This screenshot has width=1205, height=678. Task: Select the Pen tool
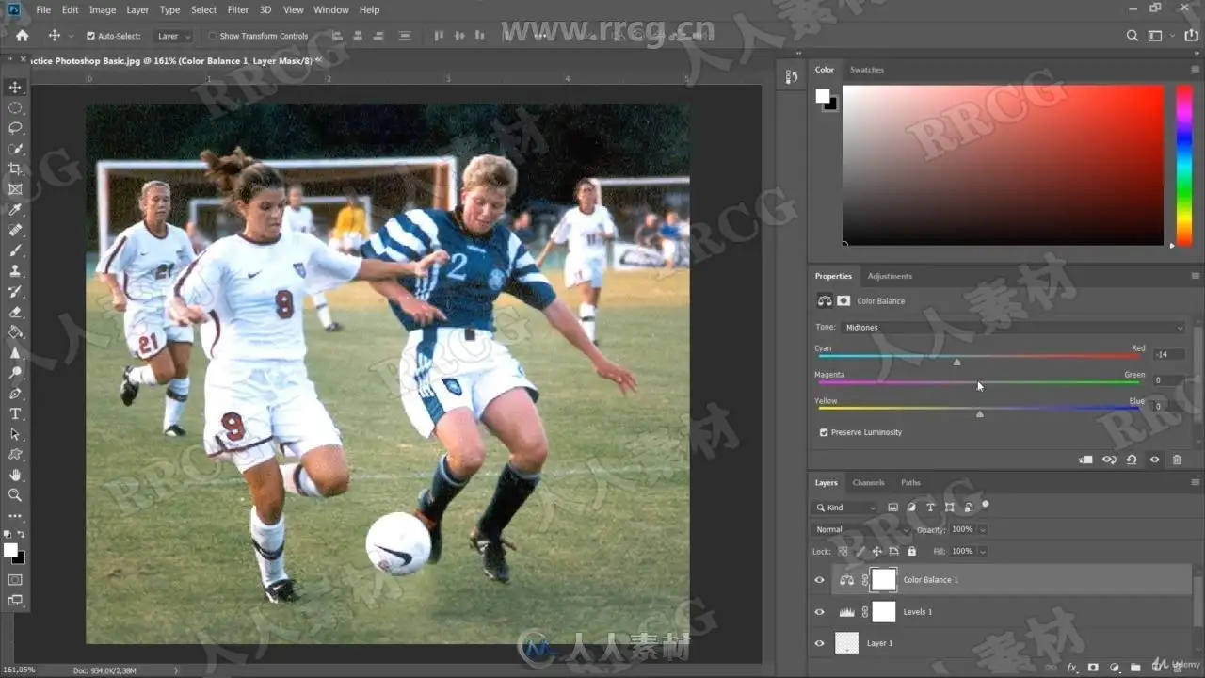tap(15, 394)
